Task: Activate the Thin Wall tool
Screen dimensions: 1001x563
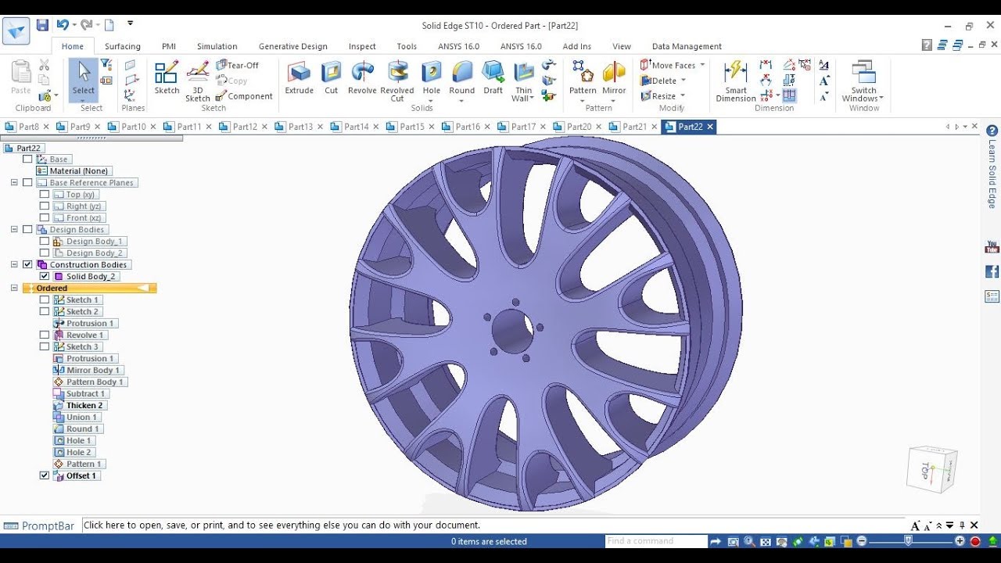Action: tap(523, 81)
